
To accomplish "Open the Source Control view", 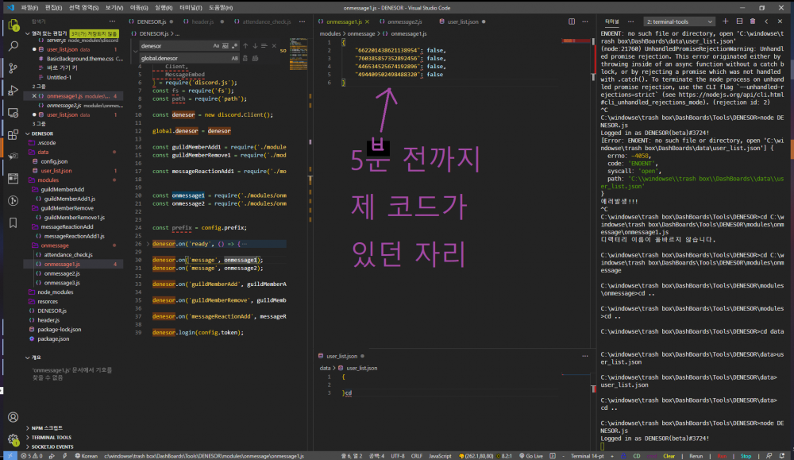I will [13, 68].
